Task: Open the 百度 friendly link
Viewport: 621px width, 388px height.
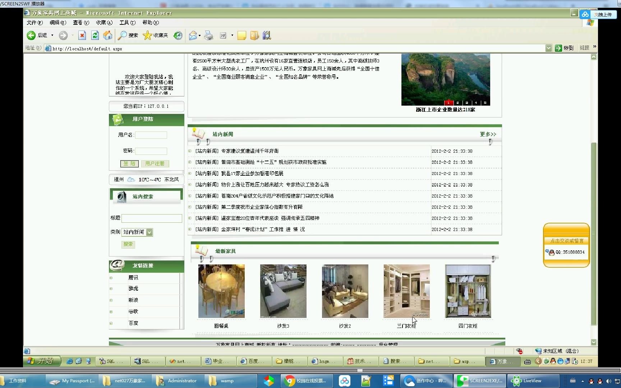Action: (x=133, y=323)
